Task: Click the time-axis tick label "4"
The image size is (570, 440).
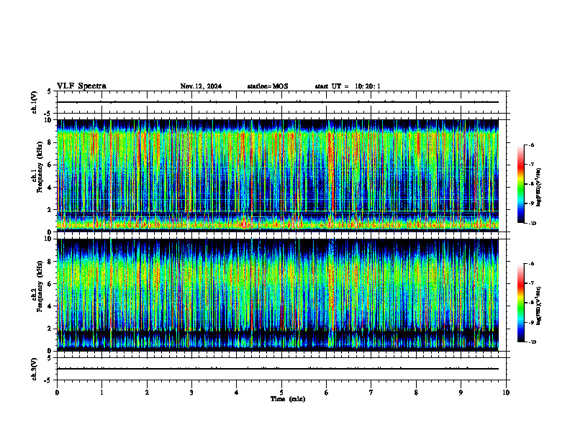Action: click(x=237, y=393)
